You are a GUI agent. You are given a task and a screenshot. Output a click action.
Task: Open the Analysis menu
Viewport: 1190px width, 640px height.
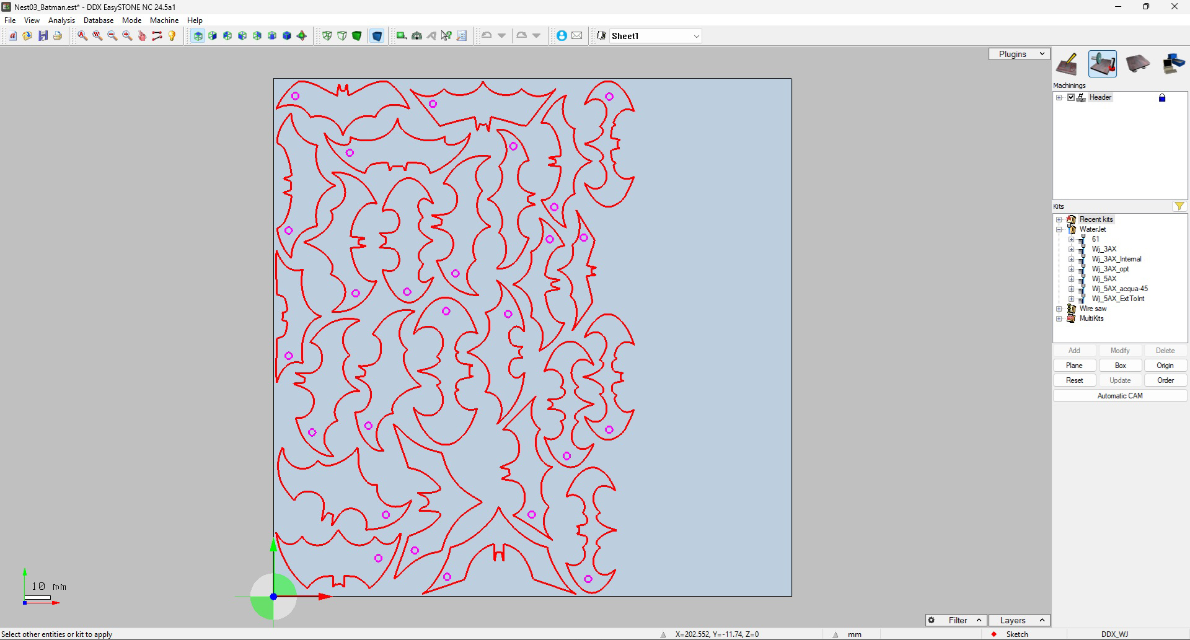[61, 20]
